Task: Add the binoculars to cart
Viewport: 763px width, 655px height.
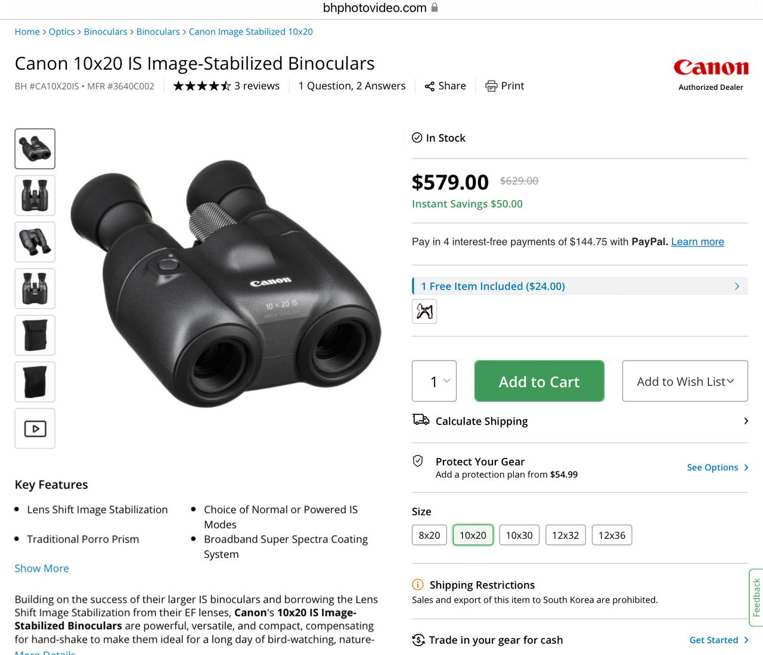Action: tap(539, 381)
